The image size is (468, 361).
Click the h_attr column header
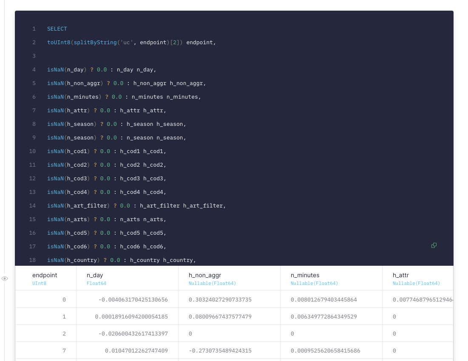point(400,275)
